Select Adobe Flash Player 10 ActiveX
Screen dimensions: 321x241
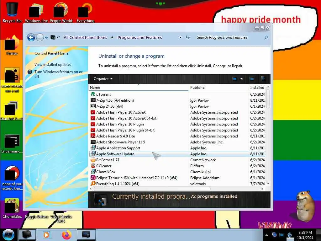click(x=177, y=112)
